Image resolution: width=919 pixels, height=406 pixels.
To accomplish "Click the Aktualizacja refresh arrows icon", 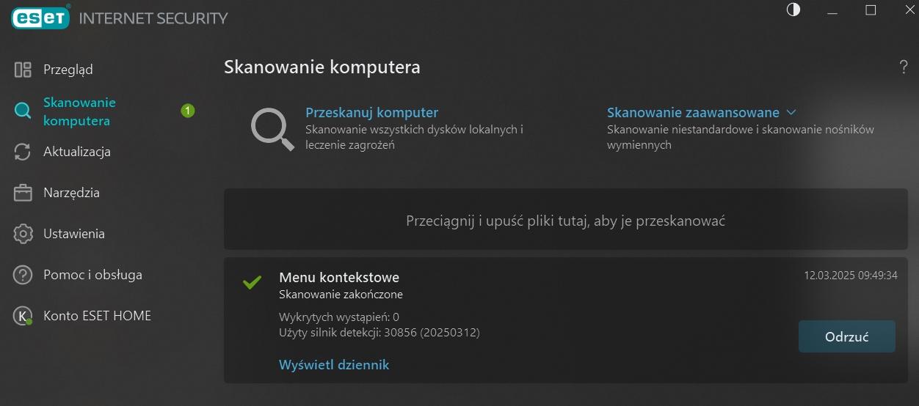I will pyautogui.click(x=23, y=152).
